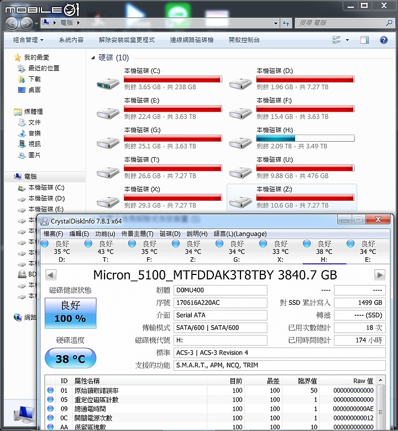The height and width of the screenshot is (431, 398).
Task: Click the 良好 100 % health status button
Action: tap(70, 313)
